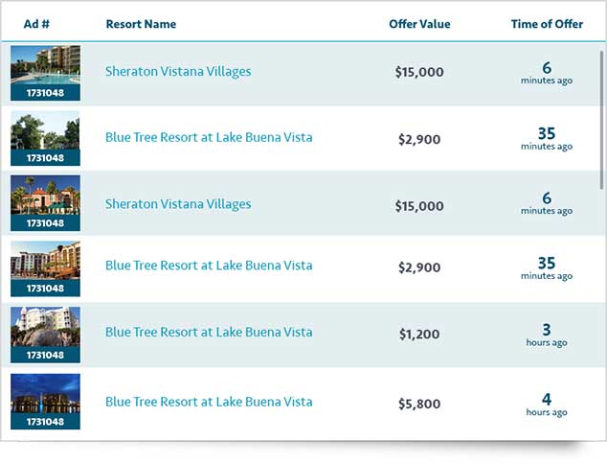Open Sheraton Vistana Villages link in first row
The width and height of the screenshot is (607, 463).
178,71
